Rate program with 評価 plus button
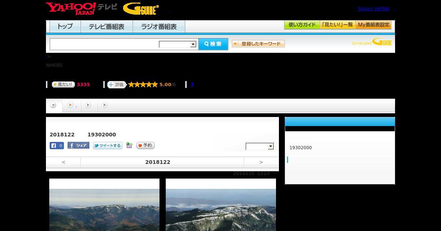The image size is (441, 231). (116, 85)
